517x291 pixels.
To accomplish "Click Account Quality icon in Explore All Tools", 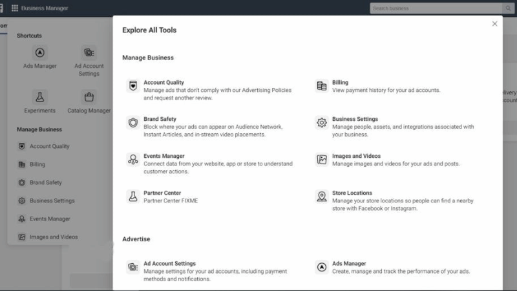I will coord(133,86).
